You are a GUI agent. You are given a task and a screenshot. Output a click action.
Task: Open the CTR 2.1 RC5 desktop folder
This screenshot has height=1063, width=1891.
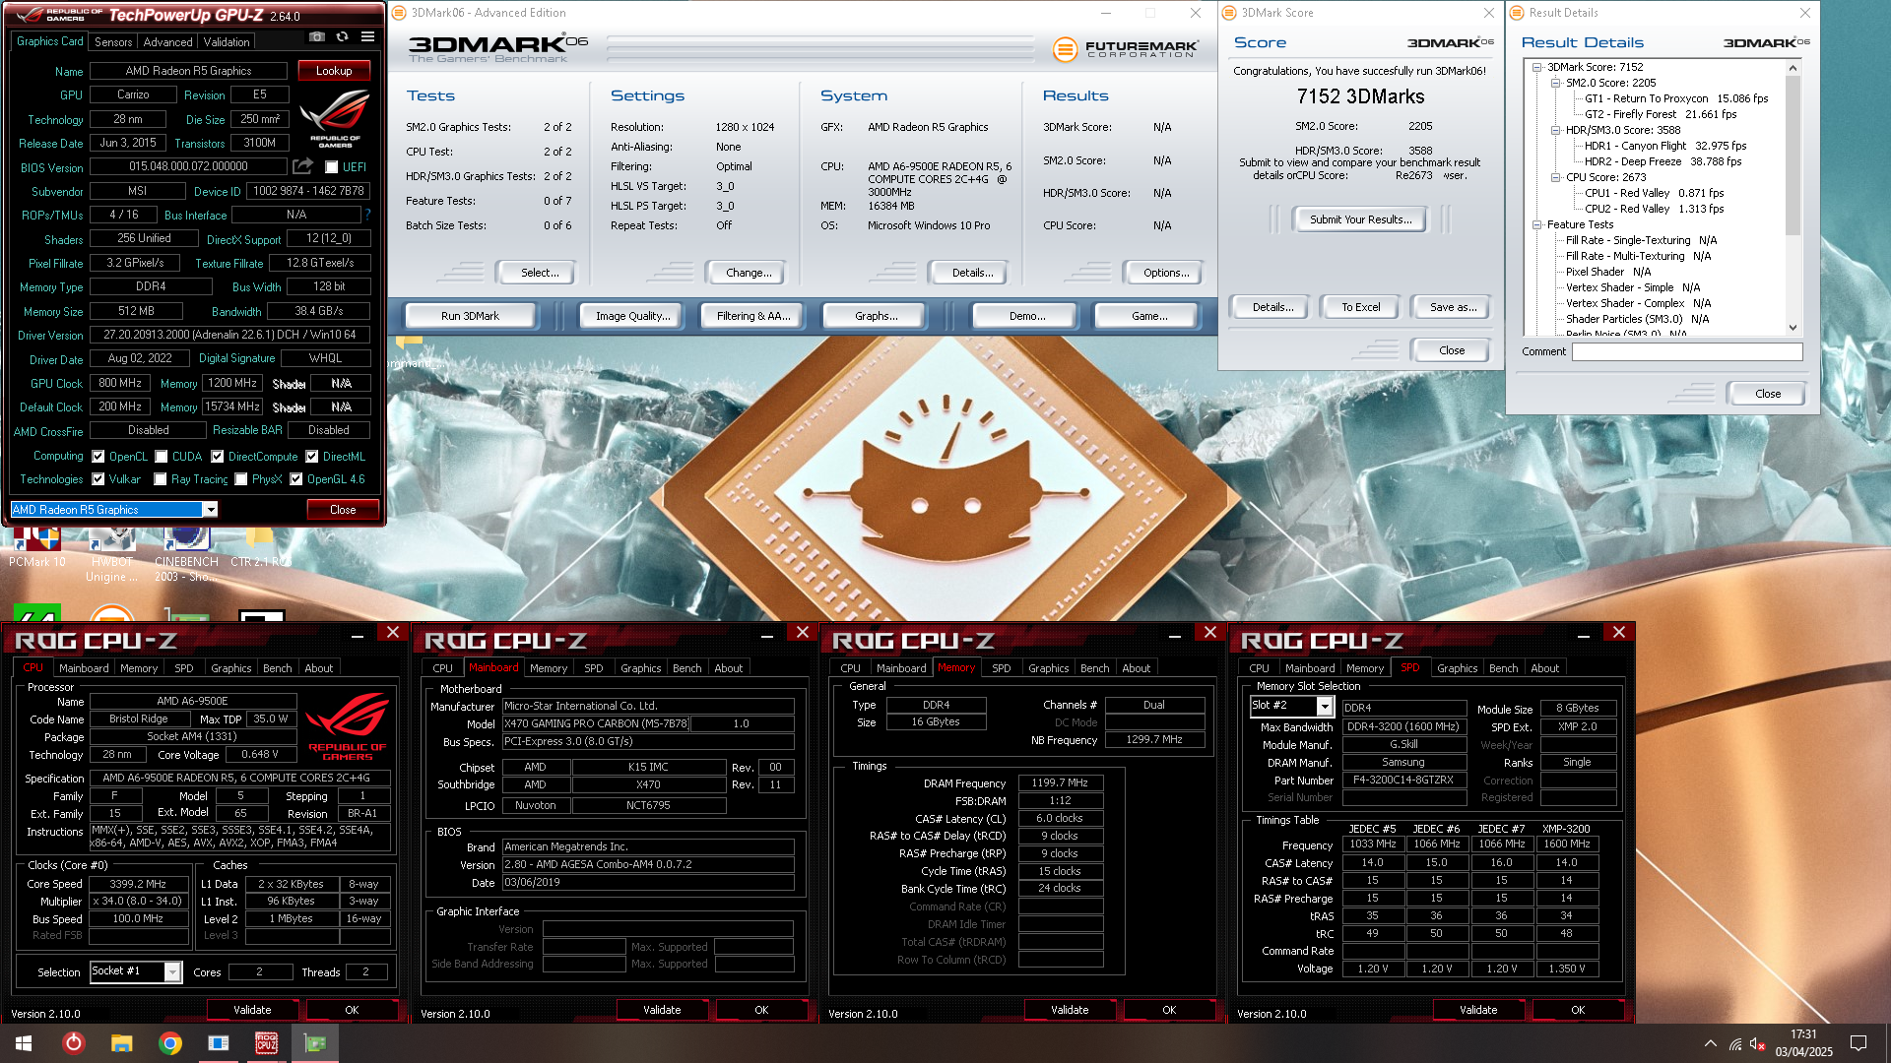(260, 547)
